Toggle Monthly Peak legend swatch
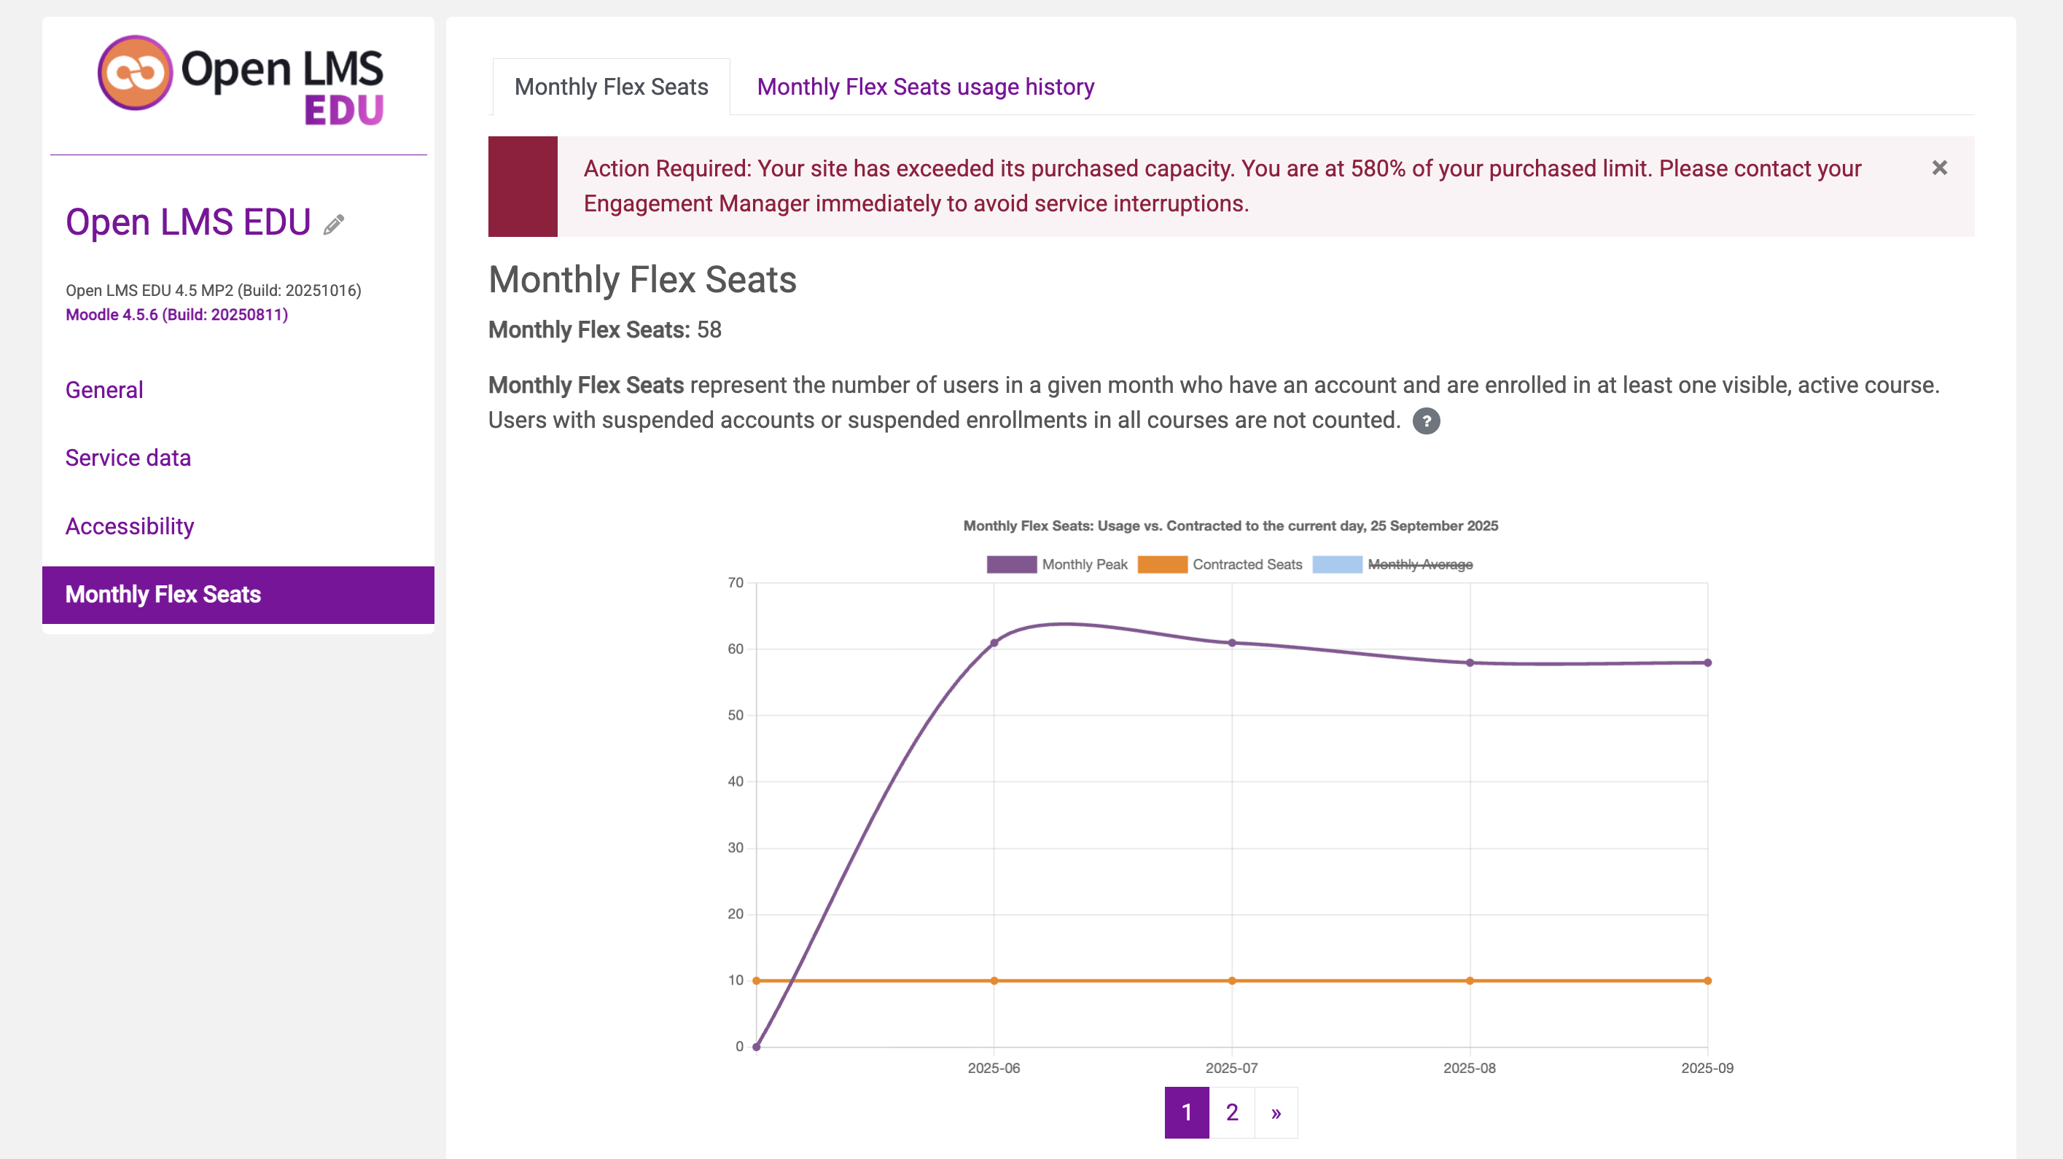 (x=1010, y=565)
